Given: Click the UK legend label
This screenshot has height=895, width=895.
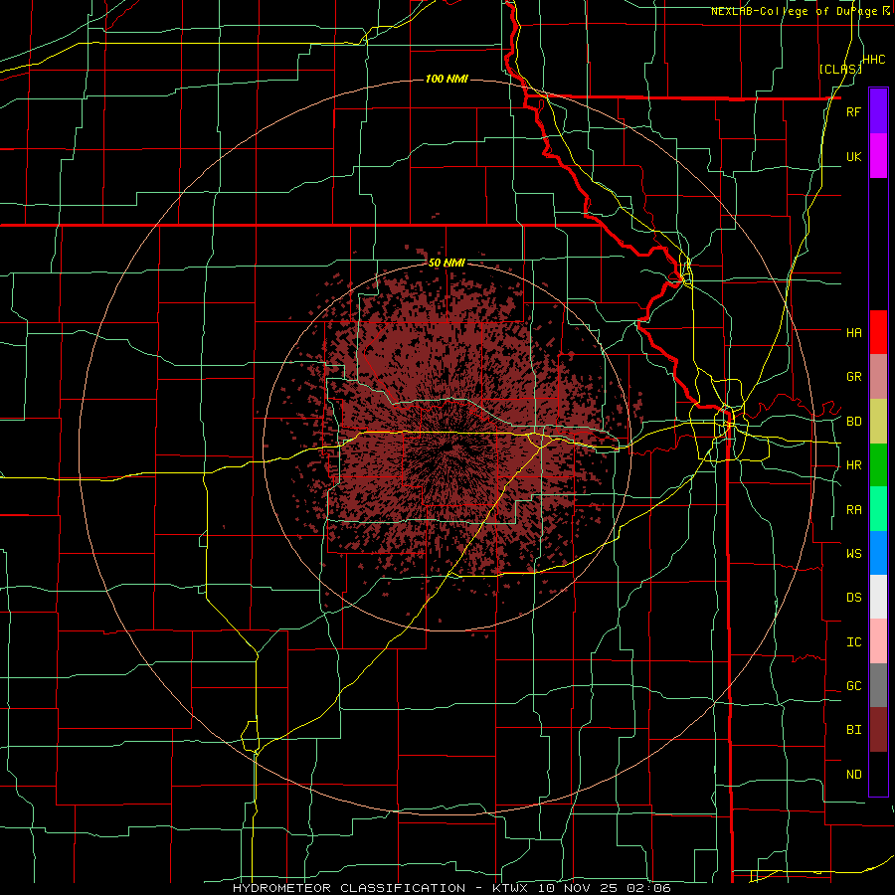Looking at the screenshot, I should [x=853, y=156].
